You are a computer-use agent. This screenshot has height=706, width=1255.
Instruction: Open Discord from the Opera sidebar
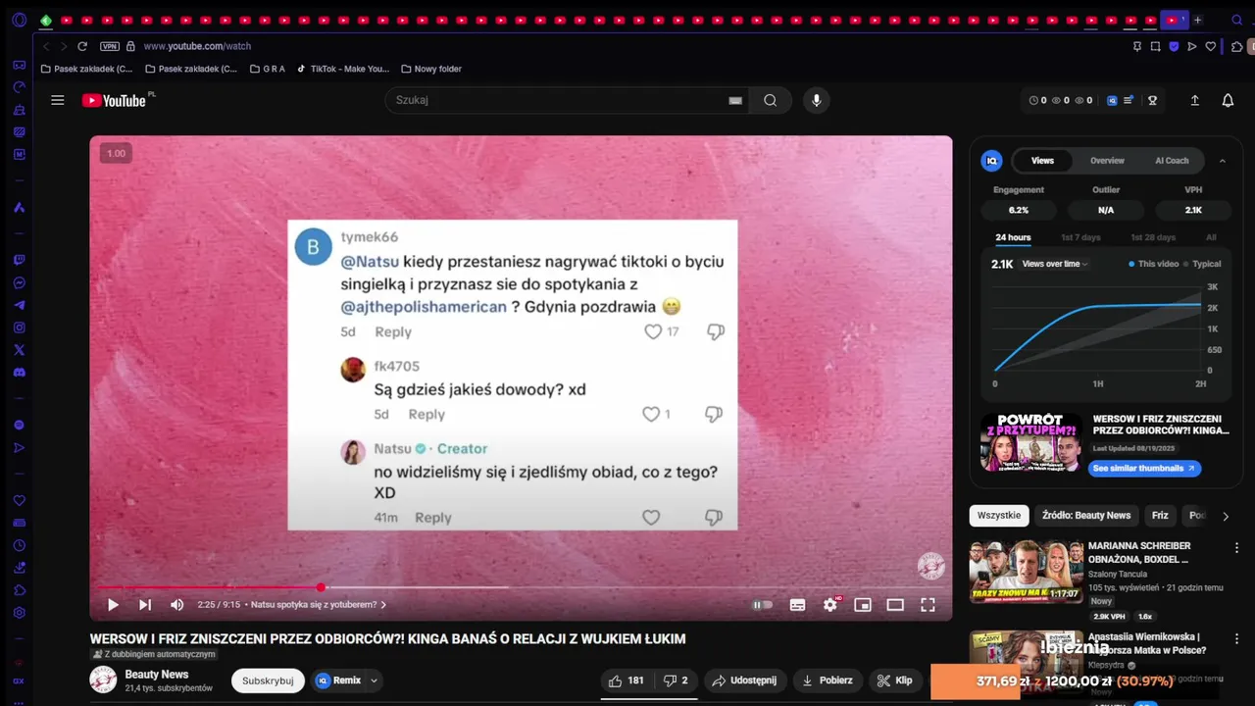coord(19,373)
